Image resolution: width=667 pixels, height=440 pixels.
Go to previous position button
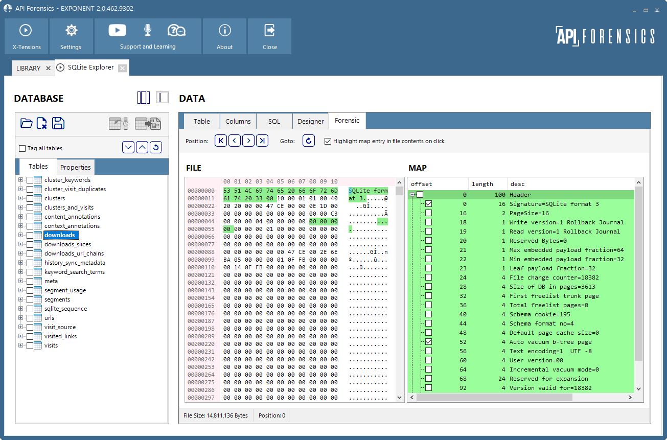[235, 141]
